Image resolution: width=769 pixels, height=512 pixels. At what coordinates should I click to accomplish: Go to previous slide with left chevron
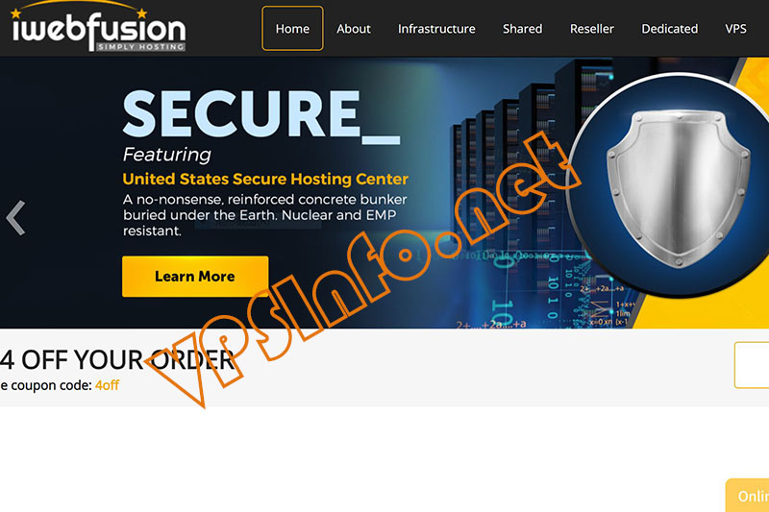pyautogui.click(x=15, y=218)
